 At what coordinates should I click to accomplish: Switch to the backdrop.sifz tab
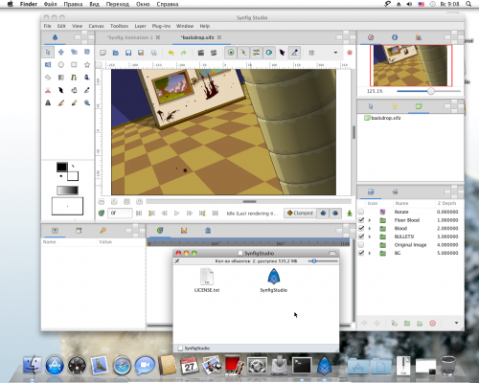[197, 37]
